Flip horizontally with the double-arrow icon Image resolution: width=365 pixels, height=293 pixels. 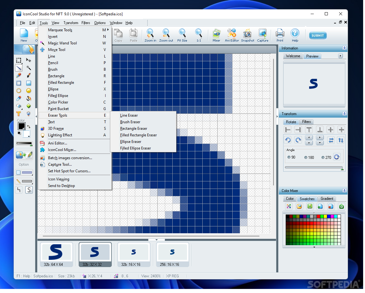click(x=331, y=140)
